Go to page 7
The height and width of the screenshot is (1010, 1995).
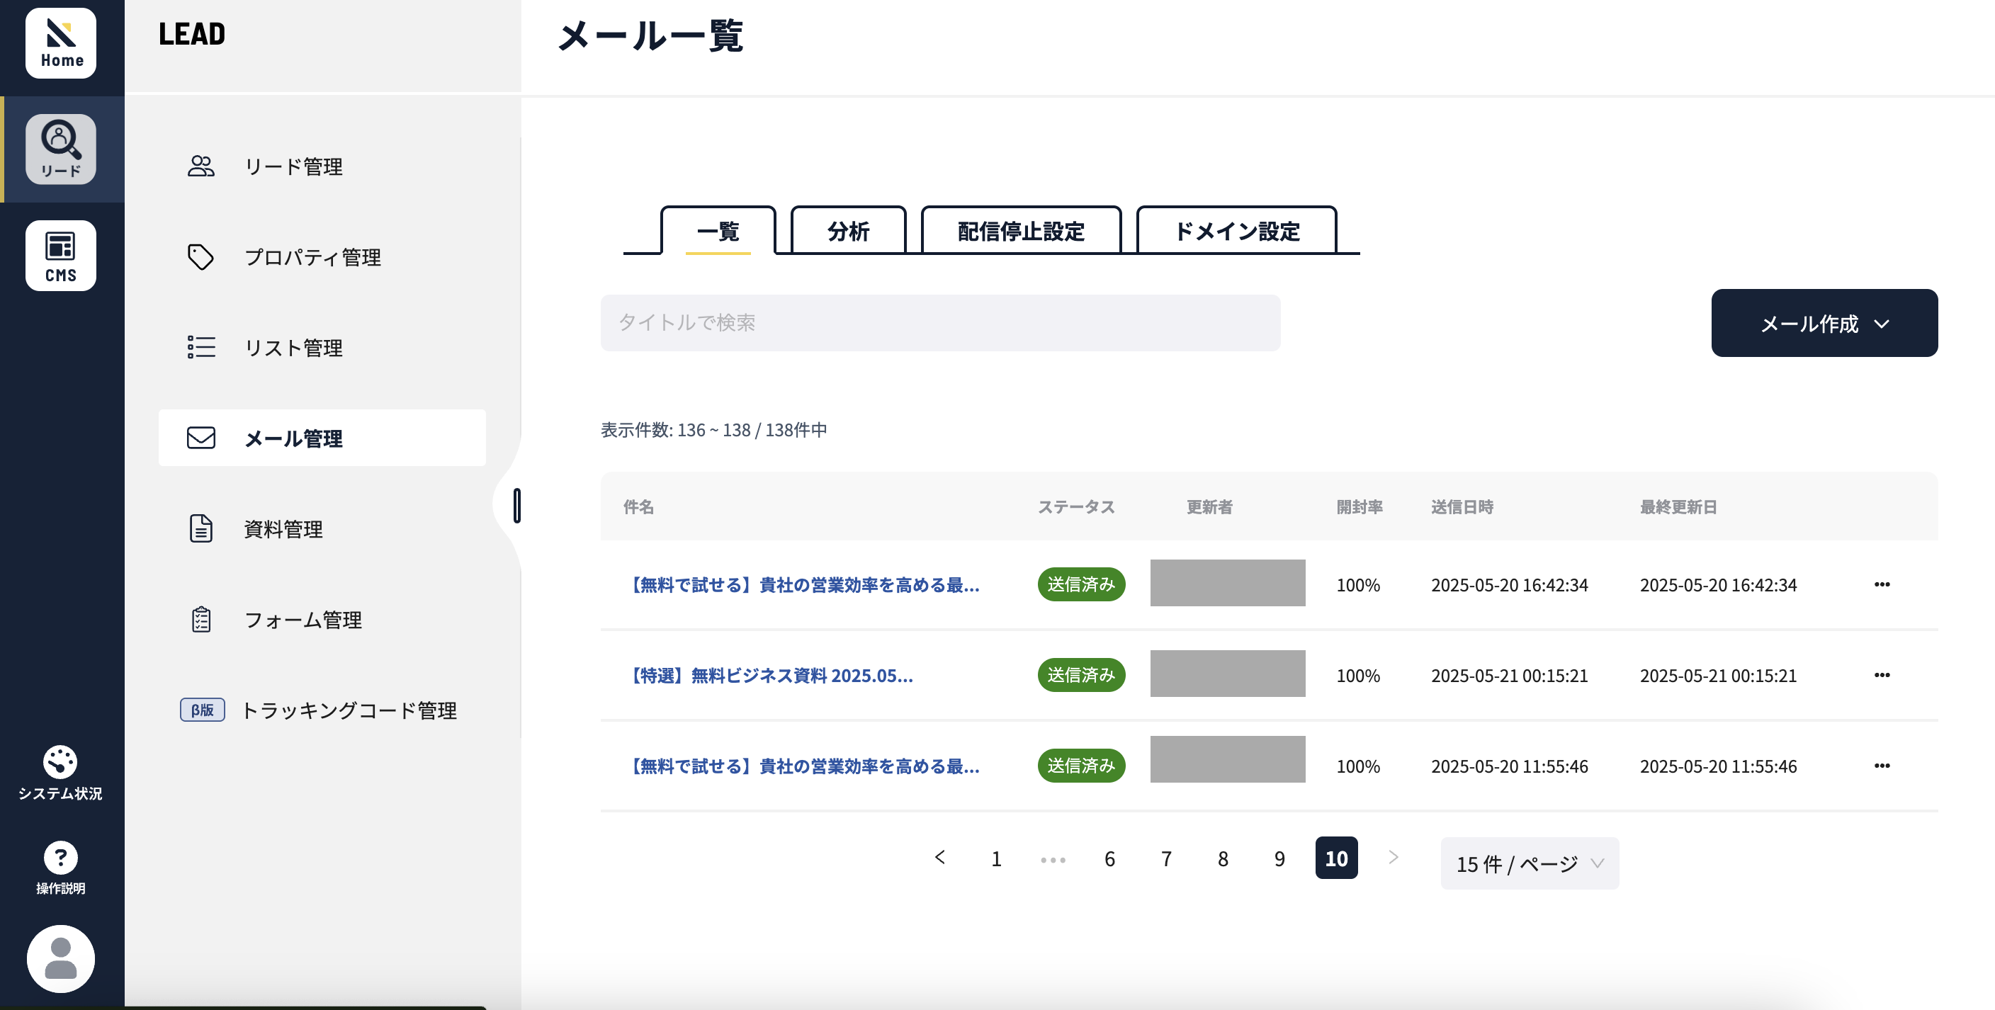tap(1166, 858)
